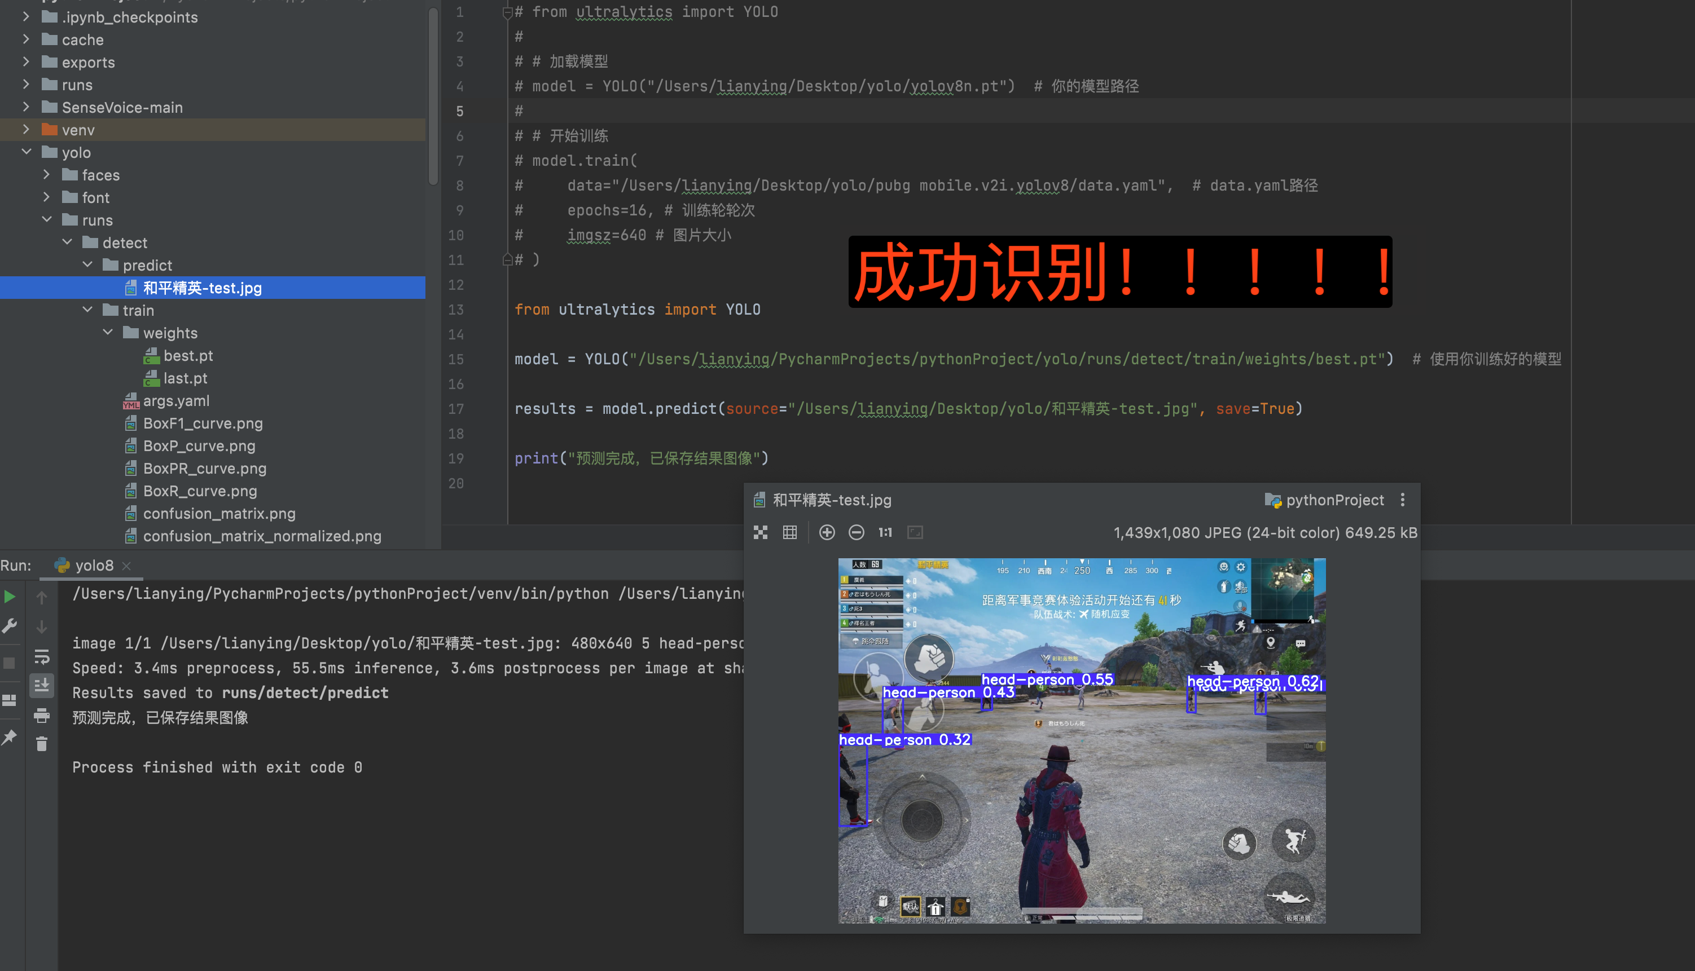Collapse the detect folder
This screenshot has width=1695, height=971.
67,242
